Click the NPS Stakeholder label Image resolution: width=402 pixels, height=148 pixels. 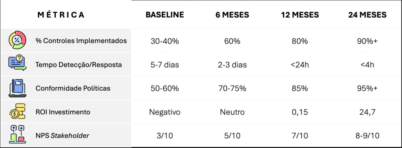click(x=62, y=136)
